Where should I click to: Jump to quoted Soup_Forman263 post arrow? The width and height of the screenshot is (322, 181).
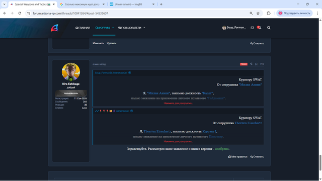point(130,72)
